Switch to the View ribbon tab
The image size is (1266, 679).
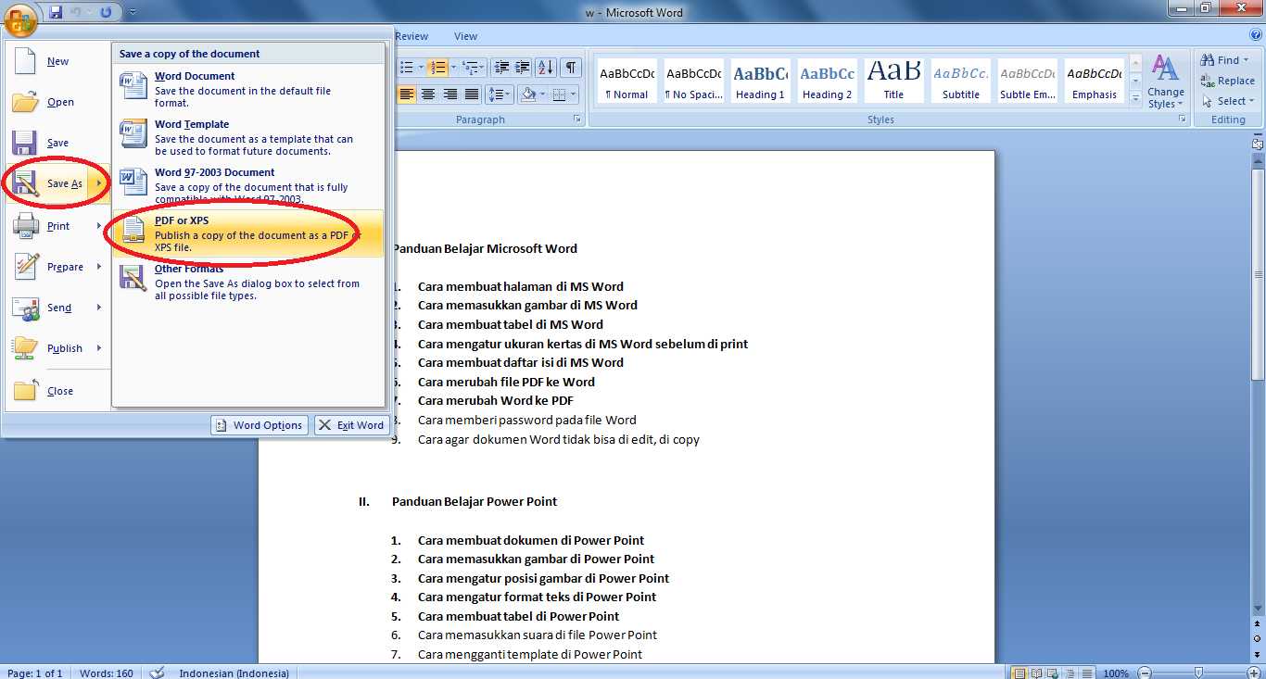pyautogui.click(x=465, y=37)
